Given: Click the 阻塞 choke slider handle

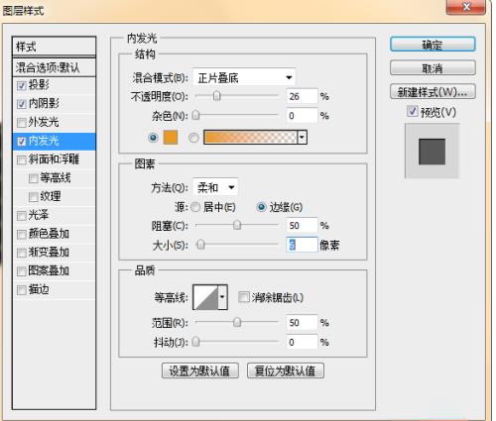Looking at the screenshot, I should pos(237,225).
